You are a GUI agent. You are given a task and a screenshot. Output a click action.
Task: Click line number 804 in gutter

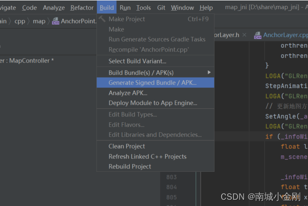pos(172,187)
